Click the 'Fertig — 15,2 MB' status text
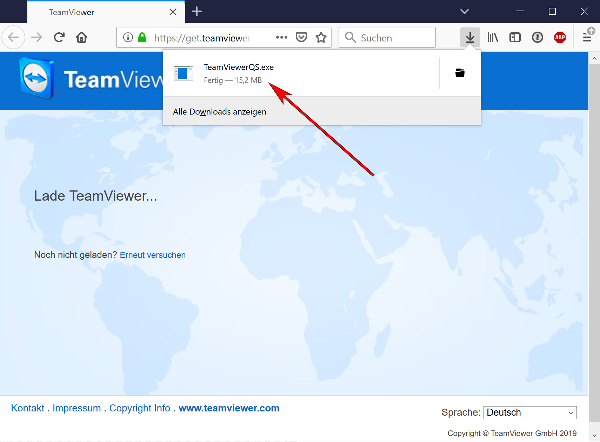This screenshot has height=442, width=600. [233, 80]
